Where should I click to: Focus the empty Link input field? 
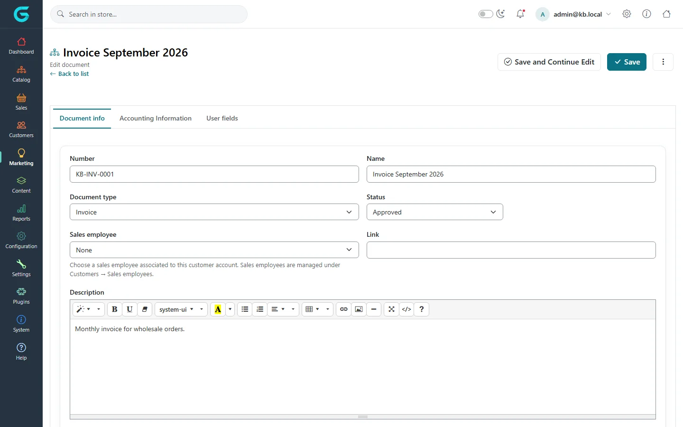click(511, 250)
